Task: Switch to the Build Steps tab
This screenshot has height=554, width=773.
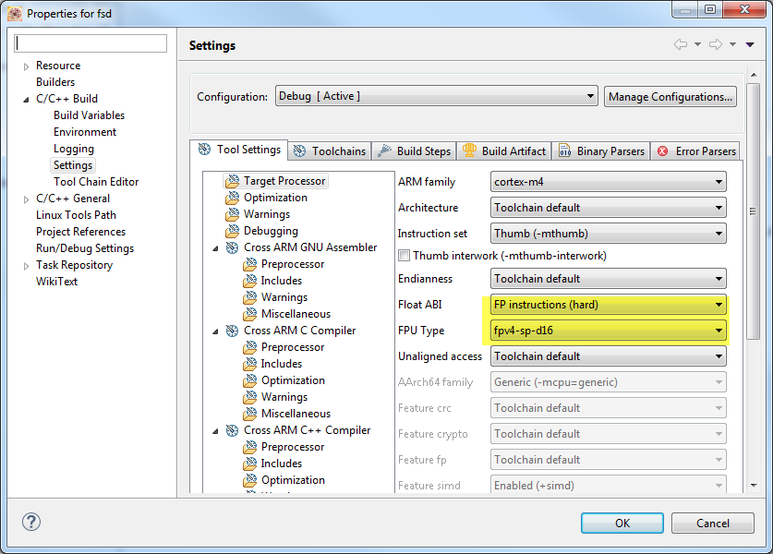Action: click(x=415, y=151)
